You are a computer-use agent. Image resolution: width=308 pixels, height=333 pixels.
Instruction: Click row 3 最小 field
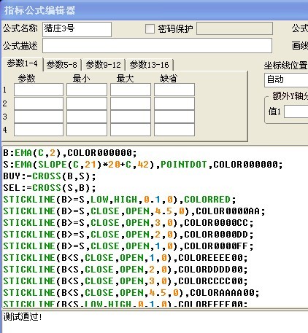pos(87,117)
